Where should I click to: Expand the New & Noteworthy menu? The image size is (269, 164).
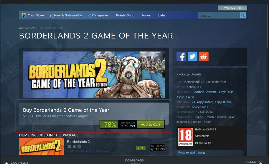click(66, 15)
